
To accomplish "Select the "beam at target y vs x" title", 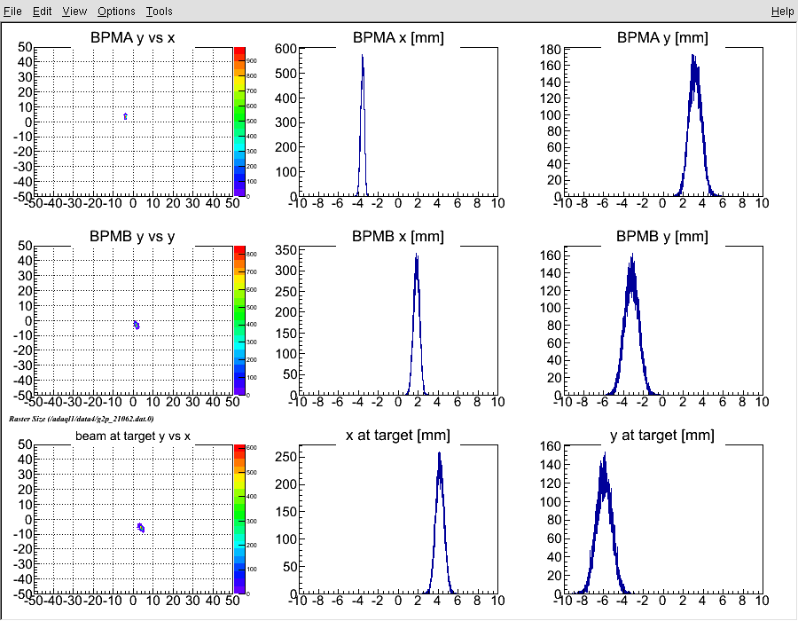I will 133,436.
